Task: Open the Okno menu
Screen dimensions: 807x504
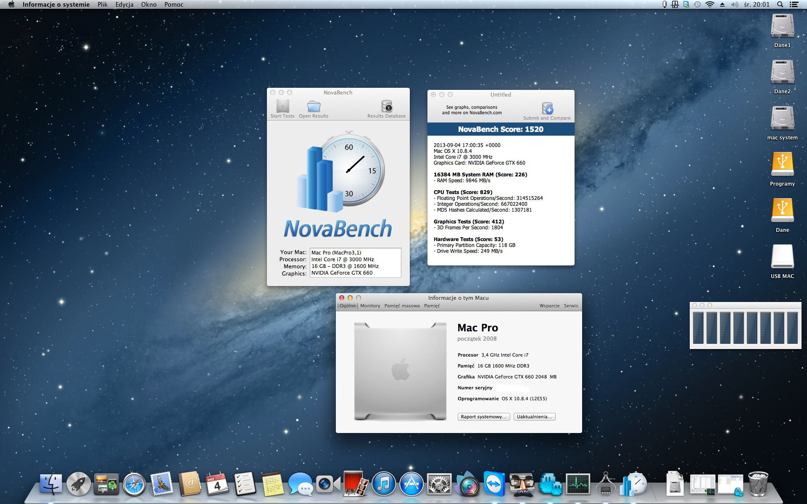Action: pyautogui.click(x=149, y=5)
